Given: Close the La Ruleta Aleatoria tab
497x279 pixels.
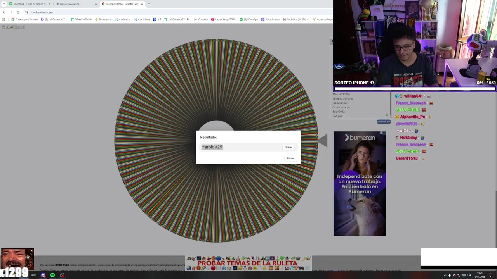Looking at the screenshot, I should tap(96, 4).
